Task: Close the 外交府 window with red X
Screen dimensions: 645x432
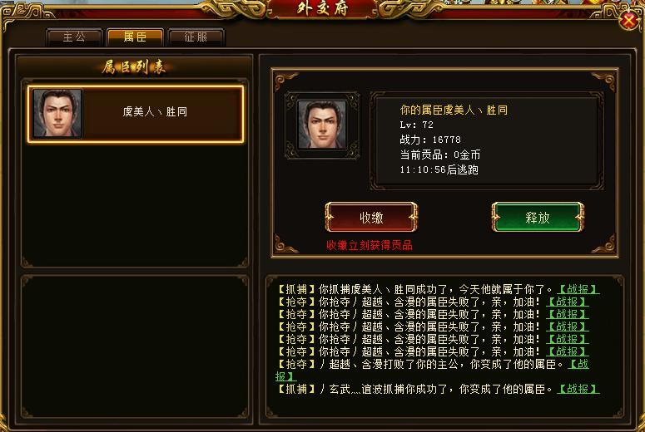Action: pos(629,21)
